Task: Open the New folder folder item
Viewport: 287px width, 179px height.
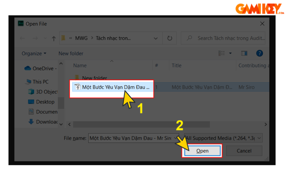Action: click(94, 78)
